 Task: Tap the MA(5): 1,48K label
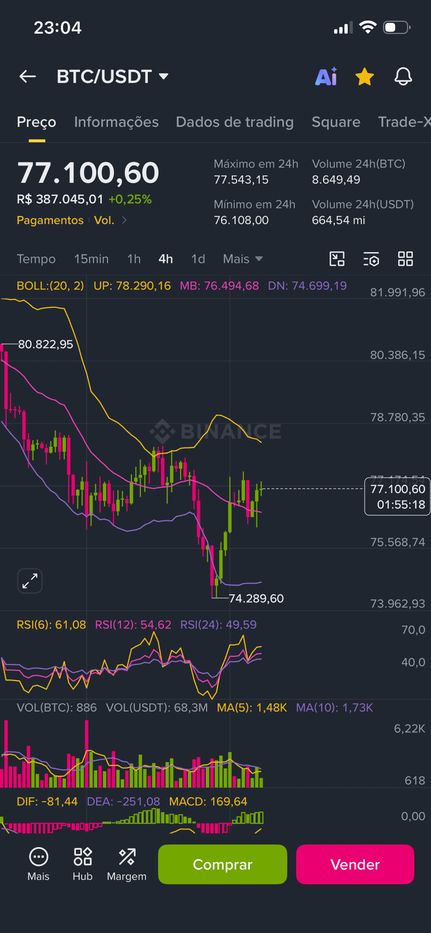pyautogui.click(x=252, y=708)
